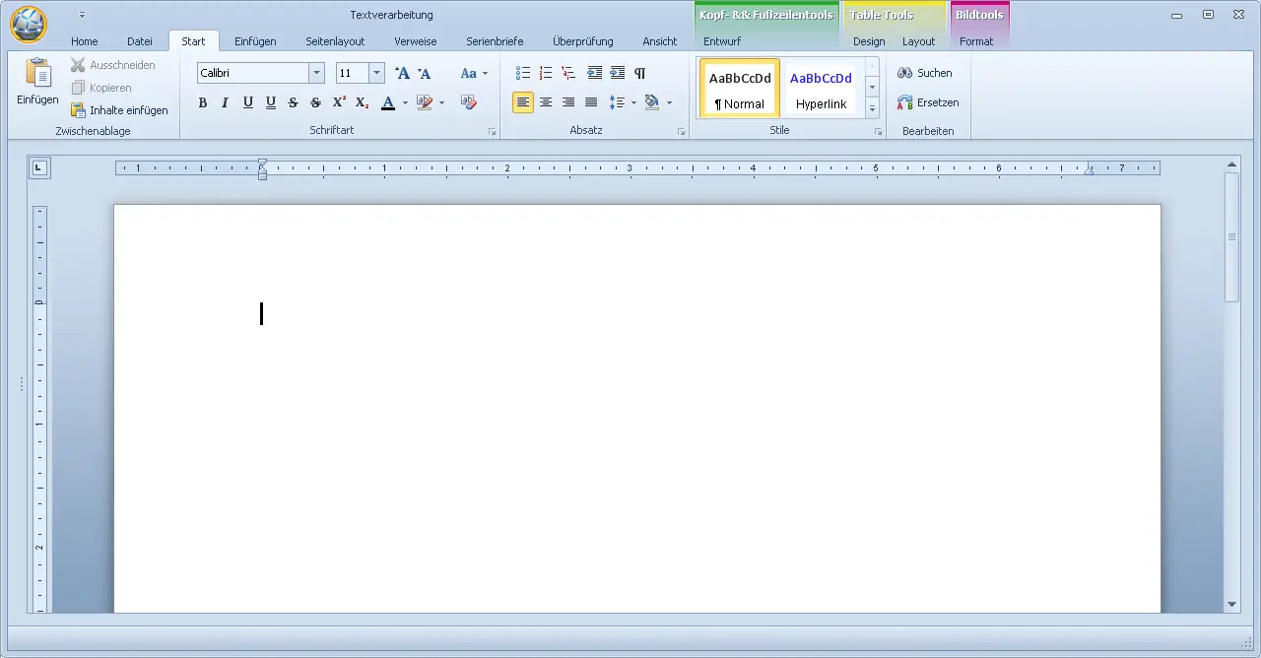1261x658 pixels.
Task: Click the large Einfügen paste icon
Action: pos(37,75)
